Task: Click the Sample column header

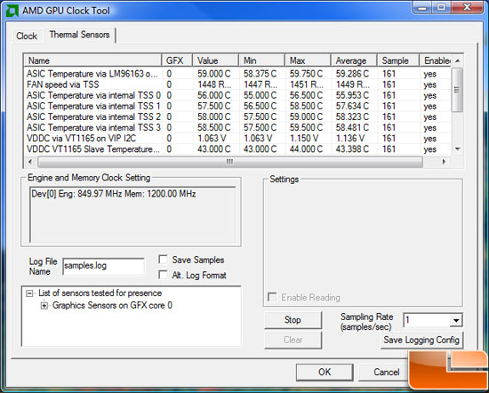Action: click(398, 60)
